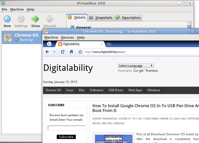Viewport: 199px width, 143px height.
Task: Open the Web Apps navigation category
Action: pyautogui.click(x=135, y=90)
